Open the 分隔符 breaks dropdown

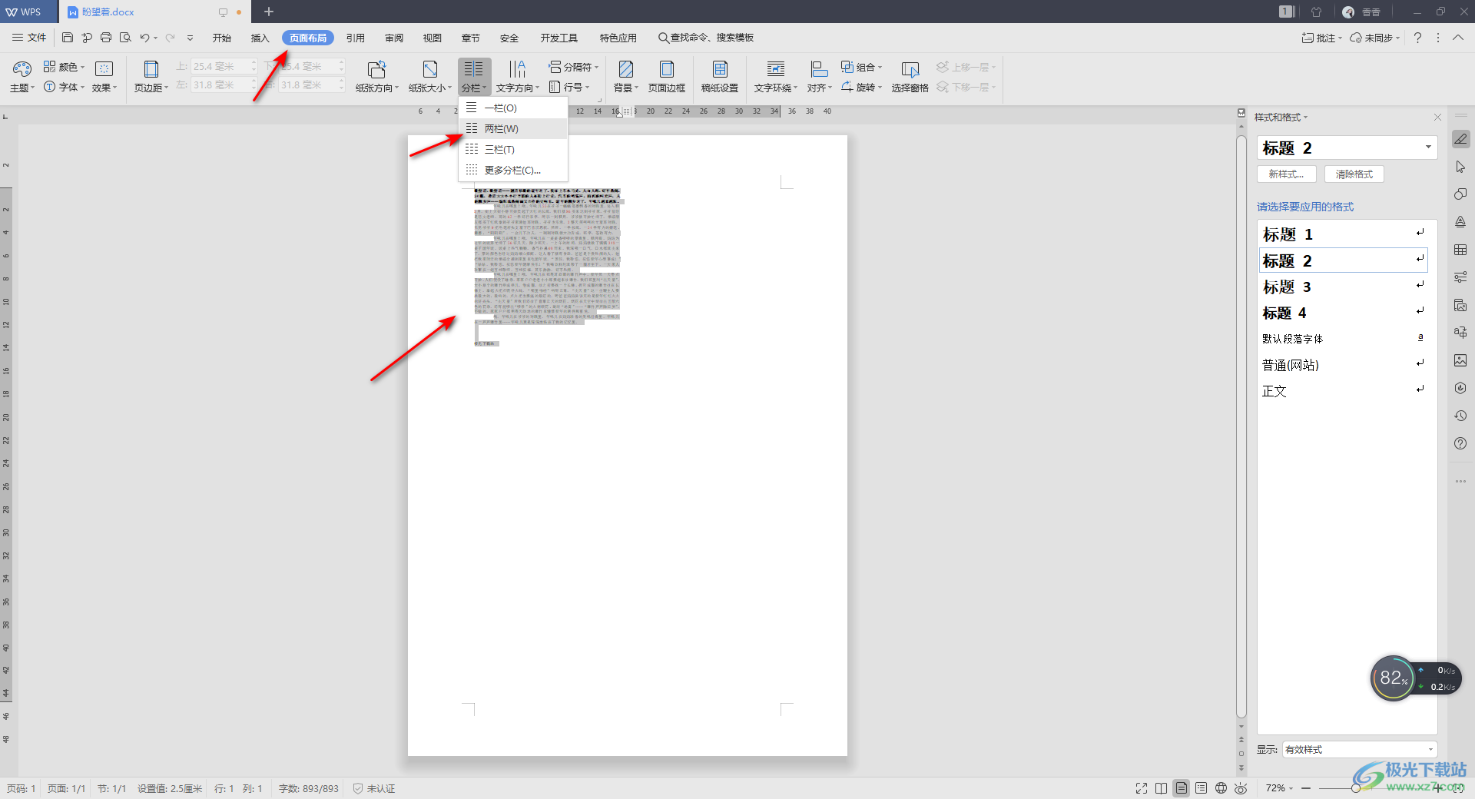[574, 67]
